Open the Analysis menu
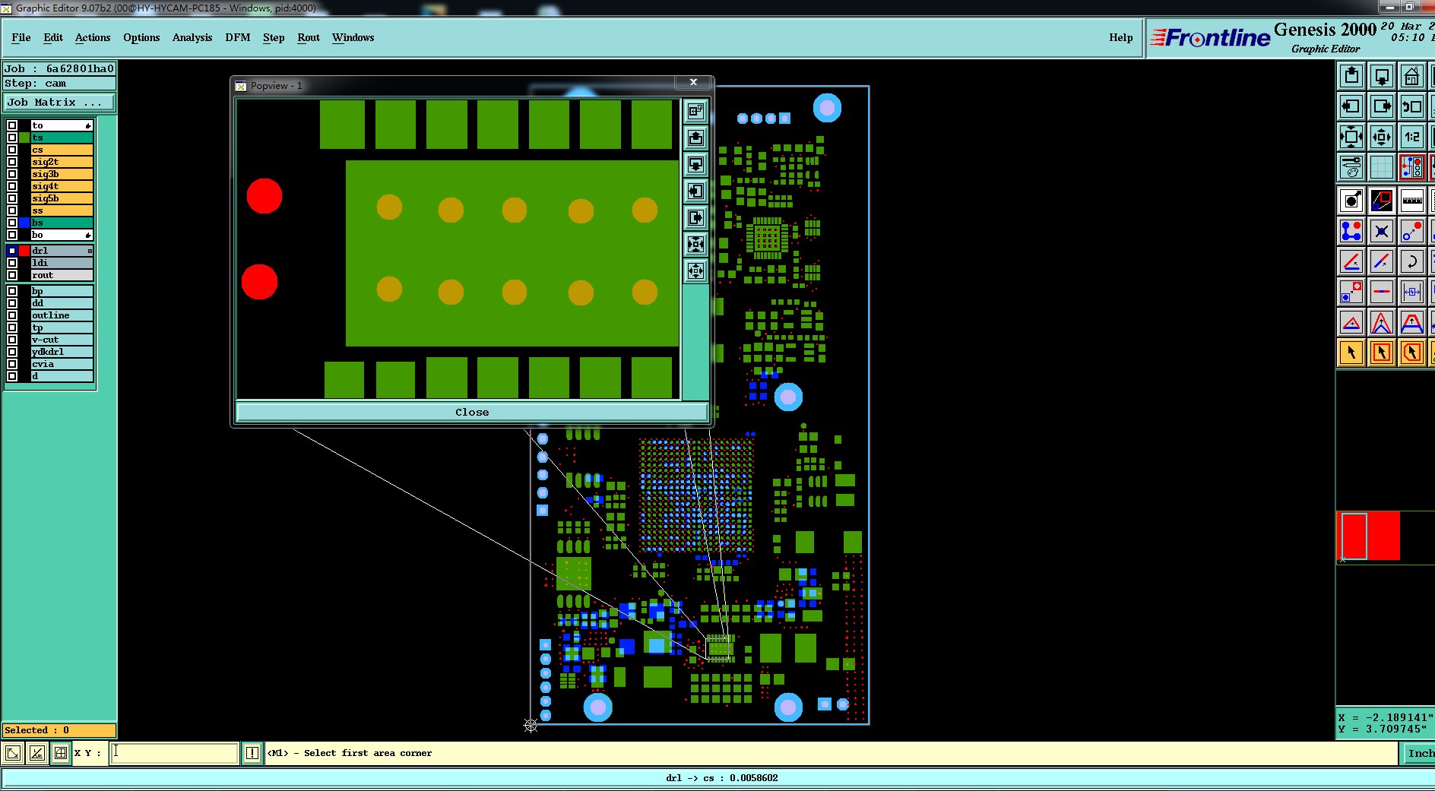Image resolution: width=1435 pixels, height=791 pixels. 192,37
